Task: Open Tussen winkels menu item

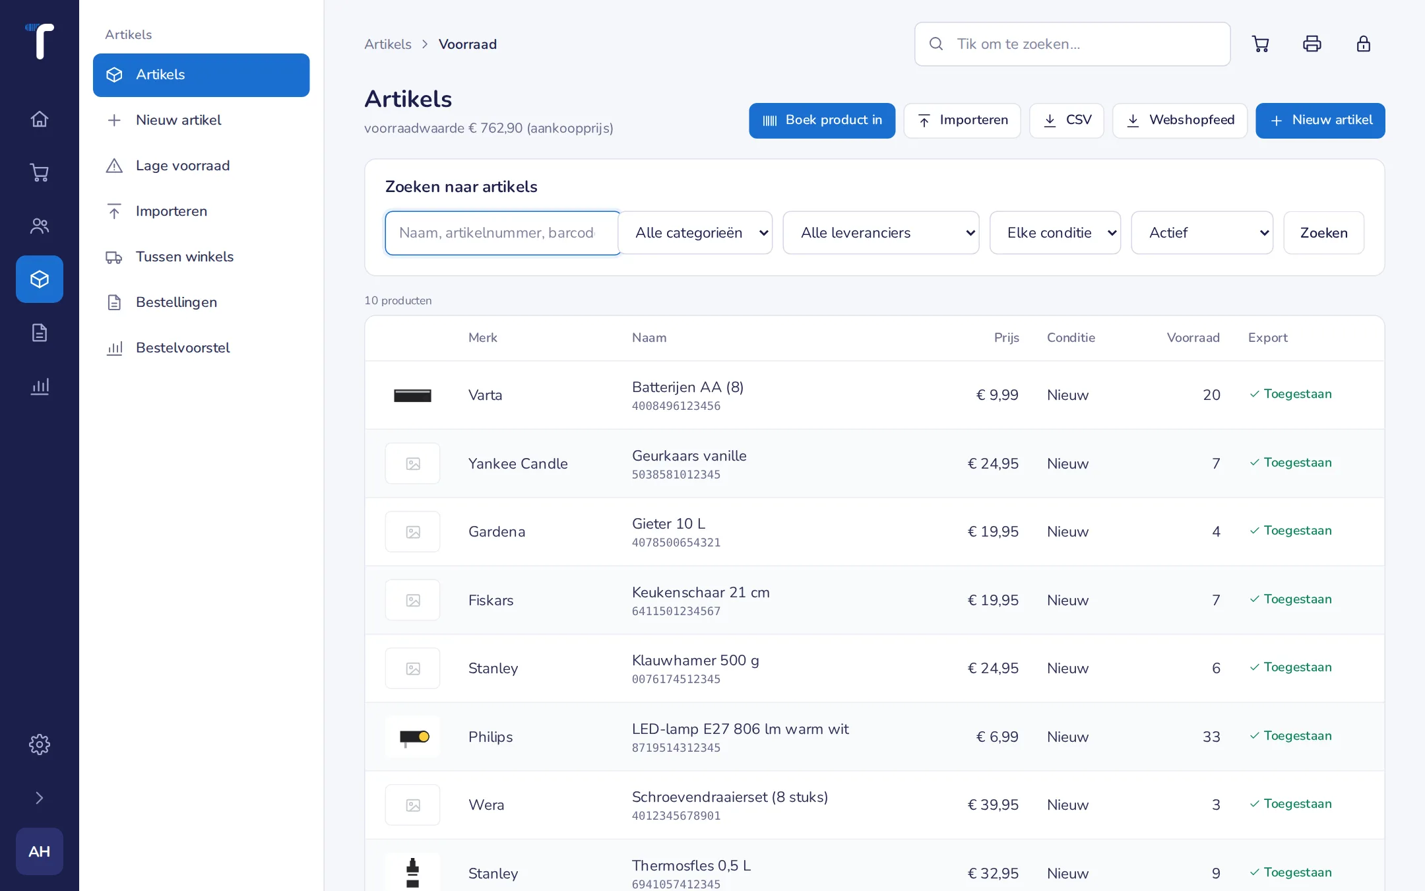Action: [201, 257]
